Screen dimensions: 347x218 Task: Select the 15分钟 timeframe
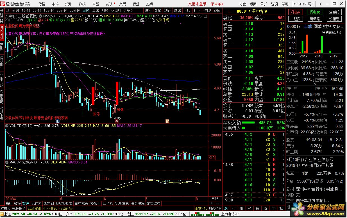coord(49,10)
